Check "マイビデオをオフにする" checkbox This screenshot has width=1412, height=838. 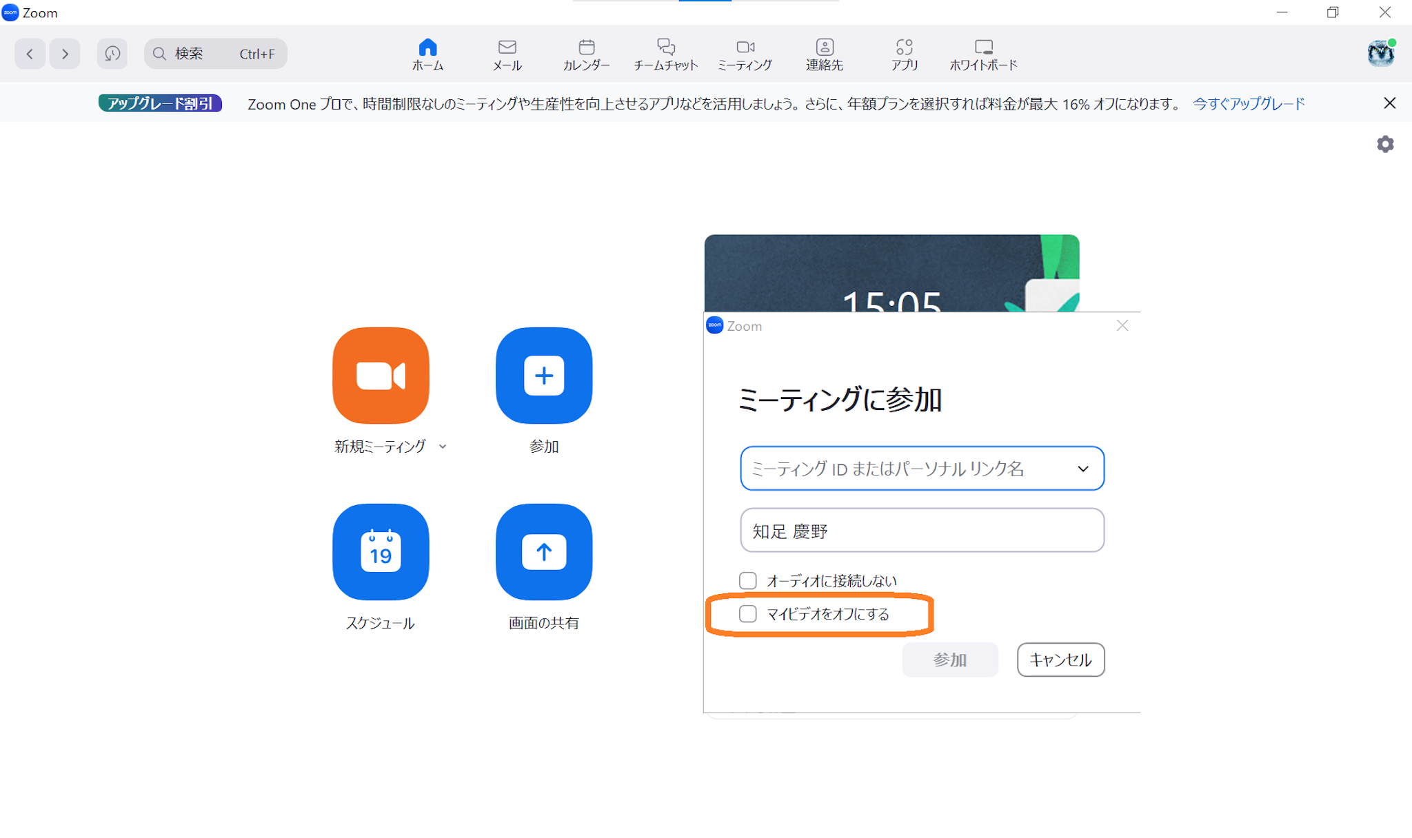[748, 614]
